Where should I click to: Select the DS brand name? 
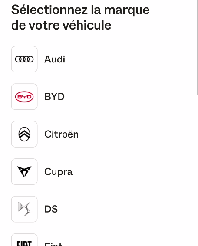(51, 209)
